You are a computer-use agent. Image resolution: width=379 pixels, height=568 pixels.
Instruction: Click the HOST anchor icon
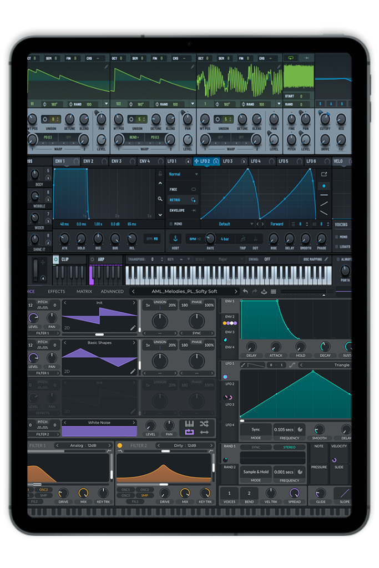pos(175,239)
